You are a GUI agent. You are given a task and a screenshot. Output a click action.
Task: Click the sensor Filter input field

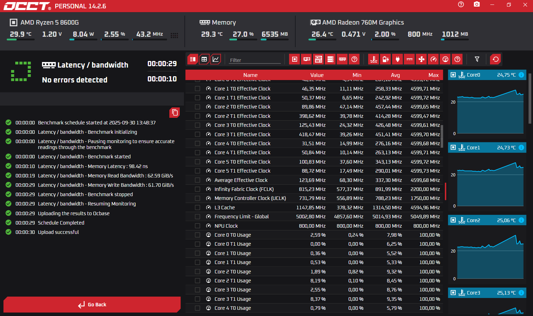[x=255, y=60]
